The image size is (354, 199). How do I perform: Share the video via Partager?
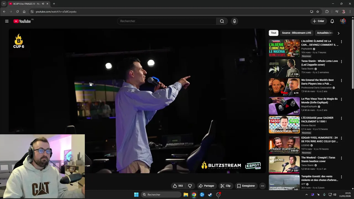point(206,186)
